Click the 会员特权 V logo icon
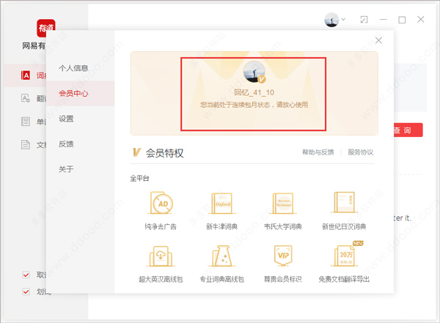This screenshot has width=440, height=323. [x=136, y=152]
